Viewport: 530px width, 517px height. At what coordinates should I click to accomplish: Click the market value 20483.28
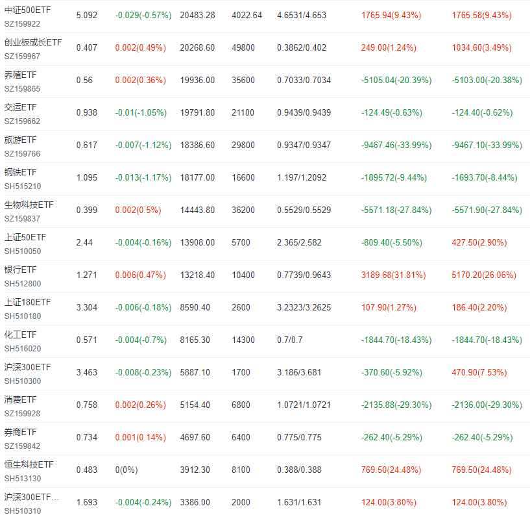click(197, 16)
